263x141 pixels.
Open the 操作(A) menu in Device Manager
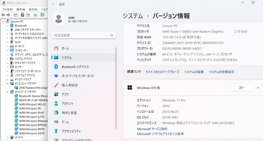[x=21, y=9]
